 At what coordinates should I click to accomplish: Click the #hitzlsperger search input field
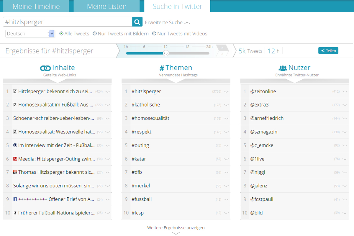click(x=68, y=22)
